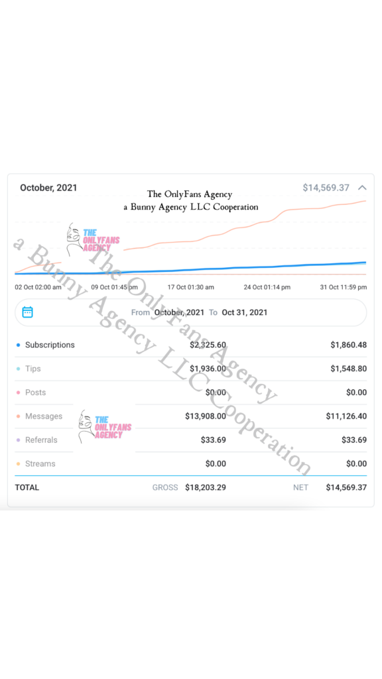Screen dimensions: 382x679
Task: Collapse the October, 2021 earnings panel
Action: [362, 188]
